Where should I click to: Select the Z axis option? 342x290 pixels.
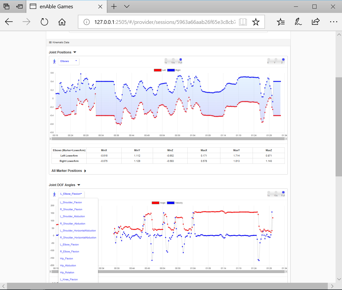coord(283,60)
